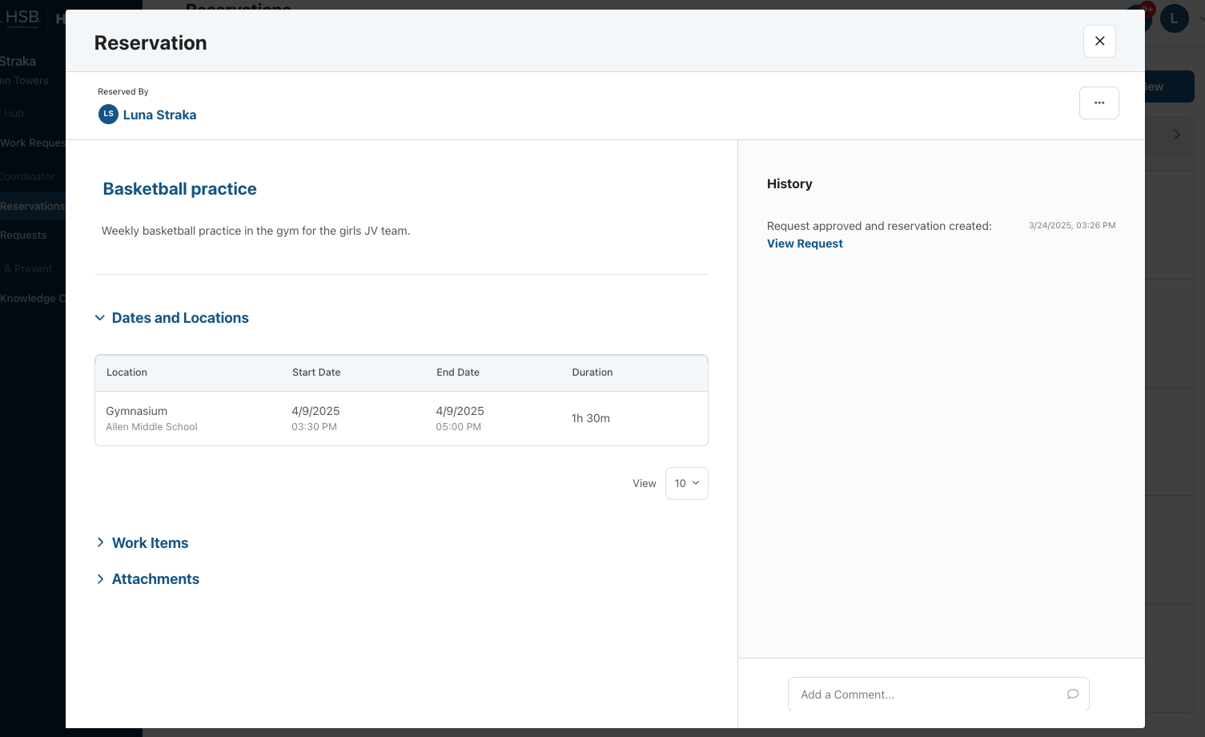Click the Luna Straka name link
Image resolution: width=1205 pixels, height=737 pixels.
click(x=159, y=115)
